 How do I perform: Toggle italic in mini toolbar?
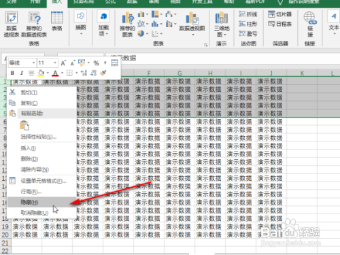[x=22, y=73]
